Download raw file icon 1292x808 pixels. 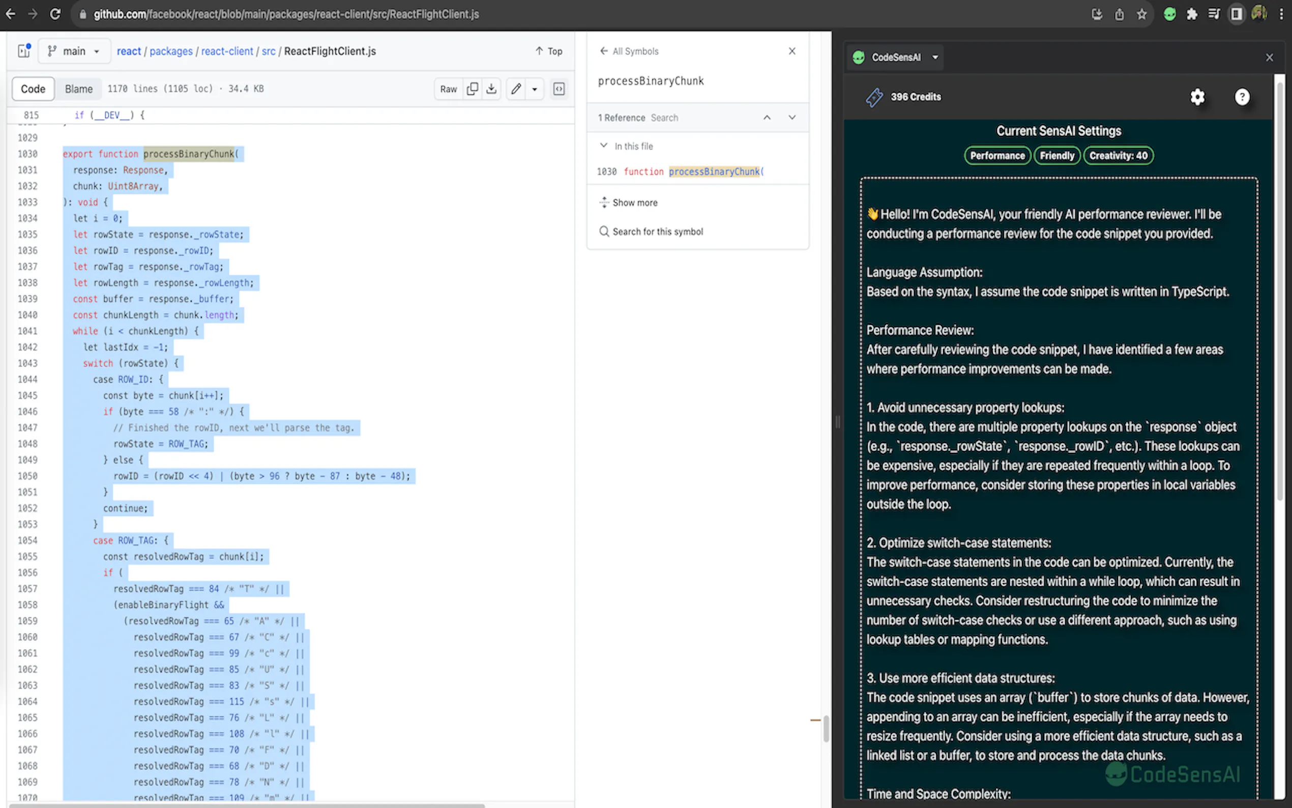coord(491,89)
